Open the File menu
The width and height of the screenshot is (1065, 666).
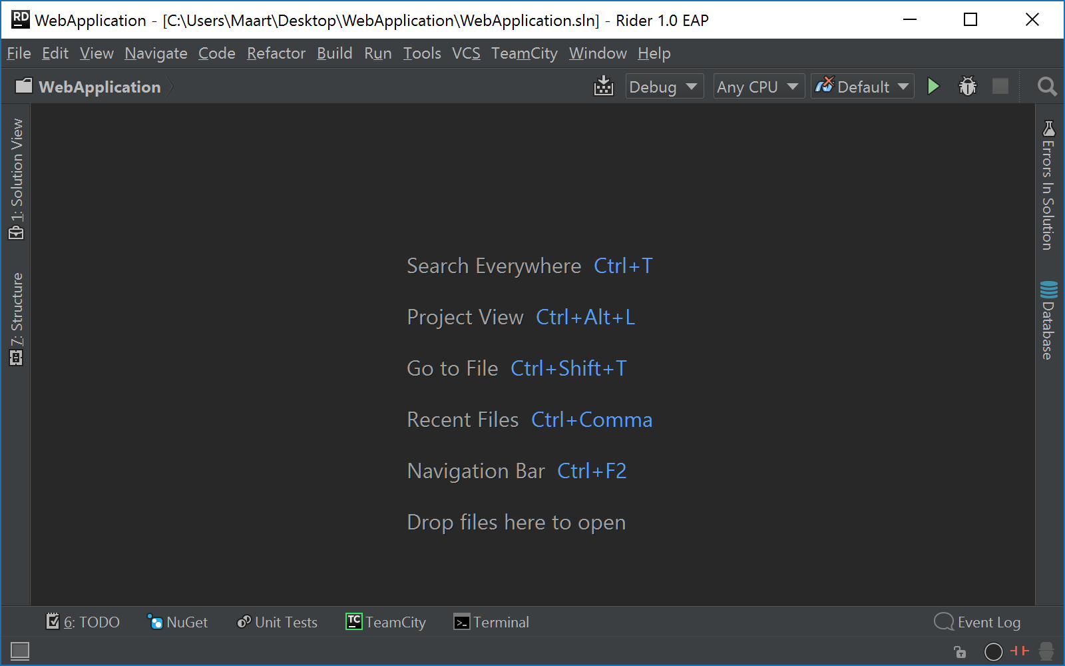coord(19,53)
